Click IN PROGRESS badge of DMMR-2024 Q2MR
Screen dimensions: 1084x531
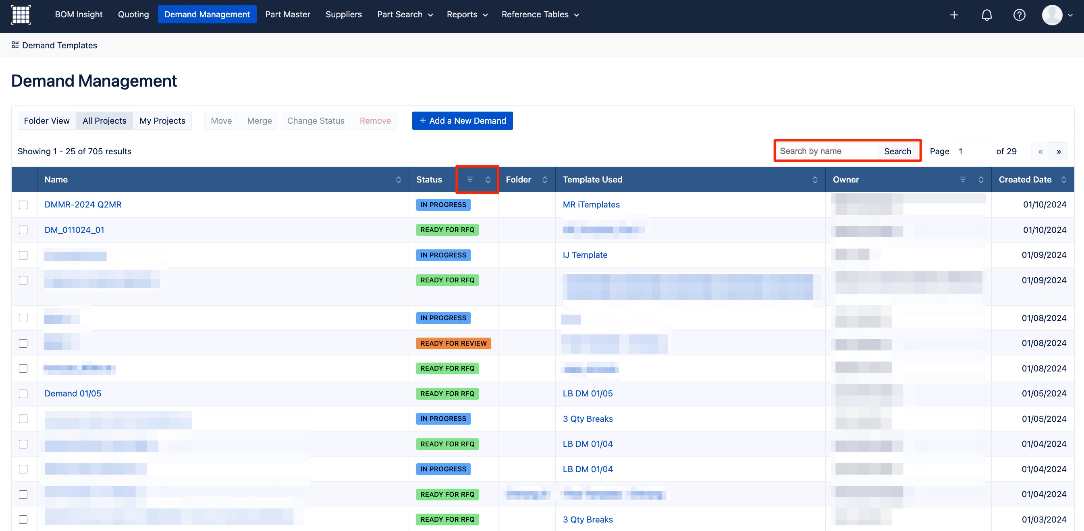click(x=443, y=205)
